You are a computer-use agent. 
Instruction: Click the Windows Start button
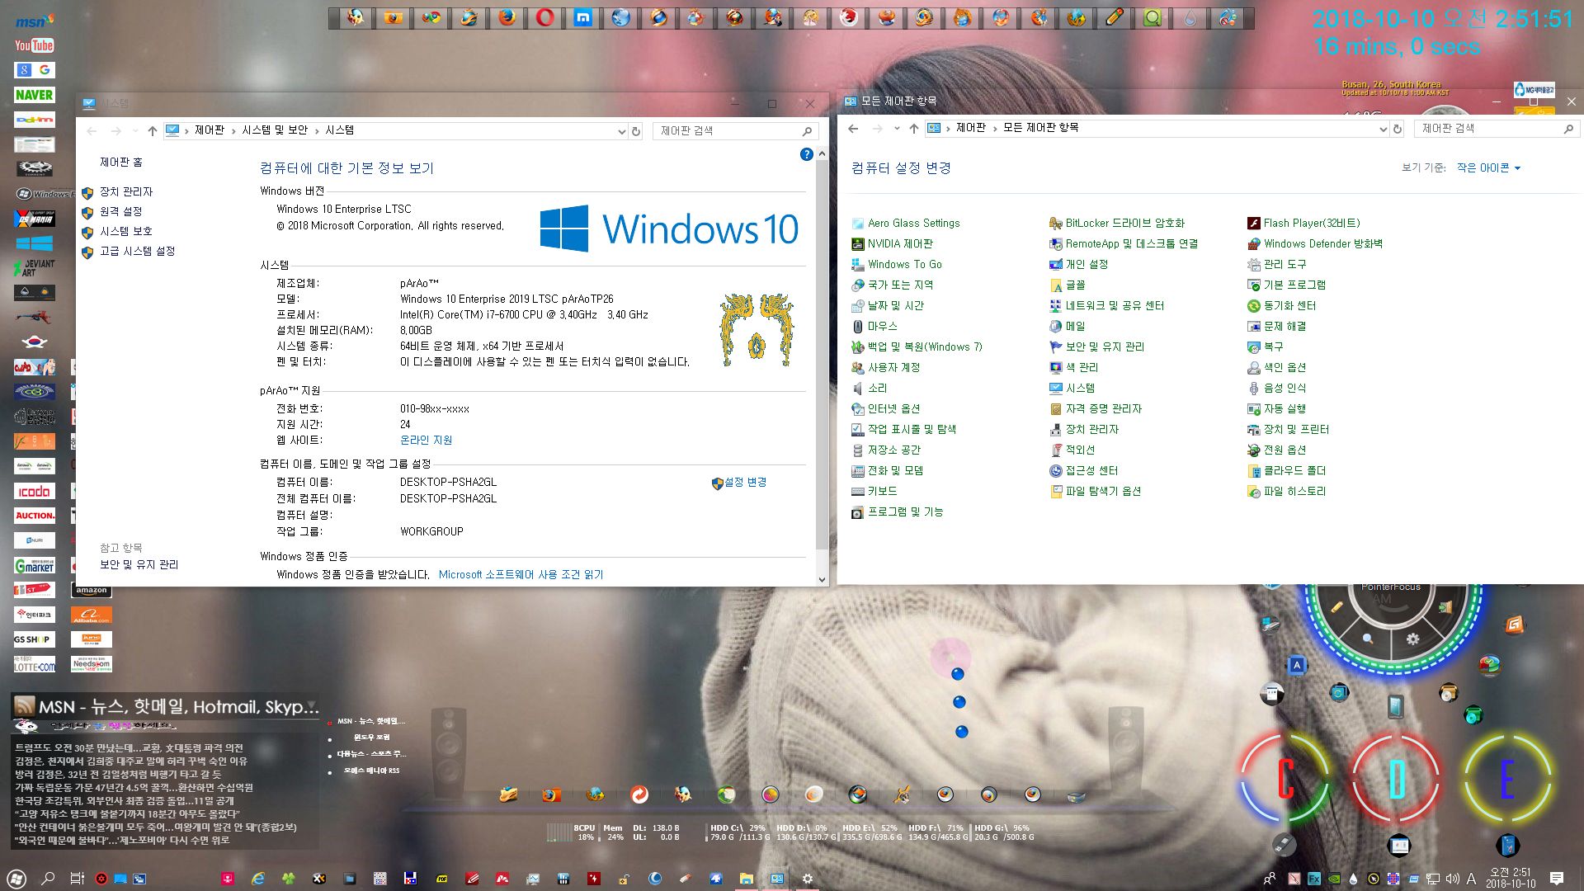(16, 879)
